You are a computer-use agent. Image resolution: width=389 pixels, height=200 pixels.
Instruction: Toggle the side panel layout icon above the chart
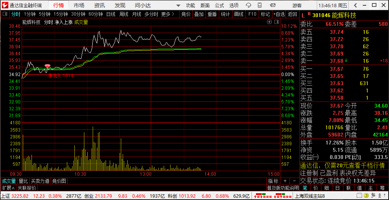[x=277, y=22]
